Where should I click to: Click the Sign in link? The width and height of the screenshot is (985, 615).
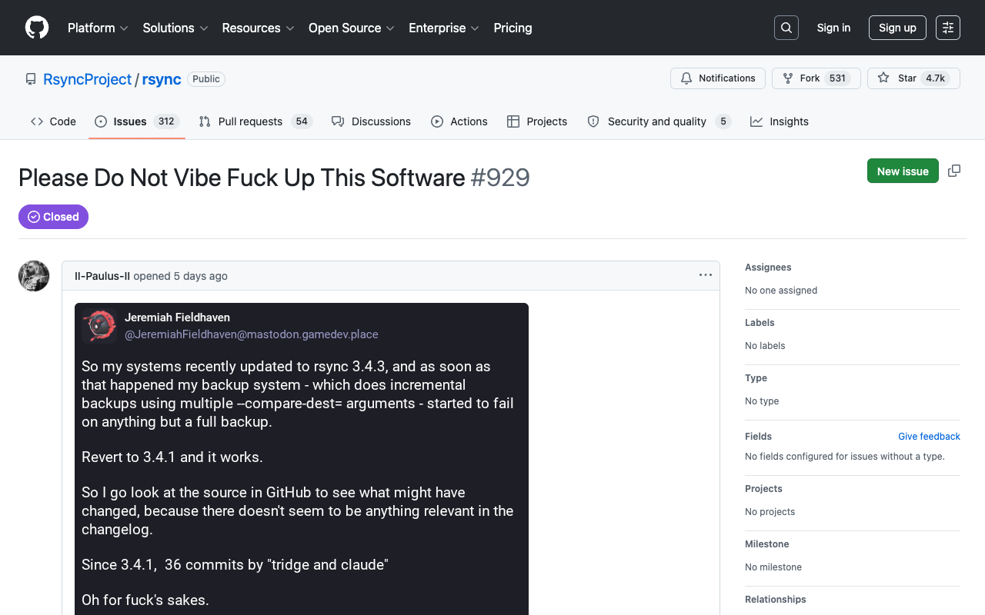click(x=833, y=28)
